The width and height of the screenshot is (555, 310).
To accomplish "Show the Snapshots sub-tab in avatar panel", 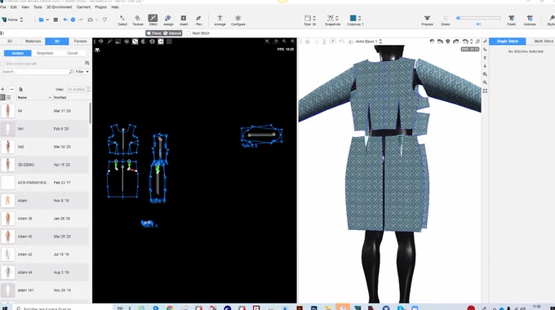I will tap(45, 53).
